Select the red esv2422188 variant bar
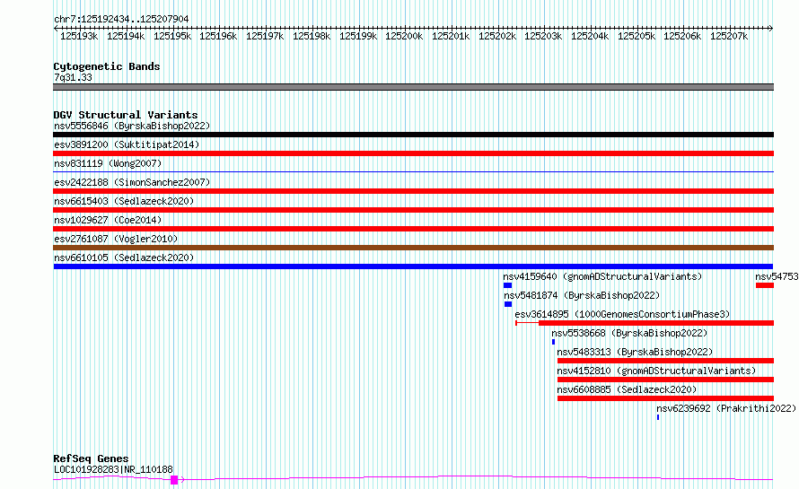799x489 pixels. [413, 191]
